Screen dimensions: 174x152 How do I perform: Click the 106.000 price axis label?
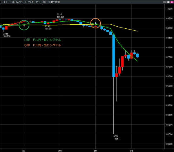[x=169, y=86]
